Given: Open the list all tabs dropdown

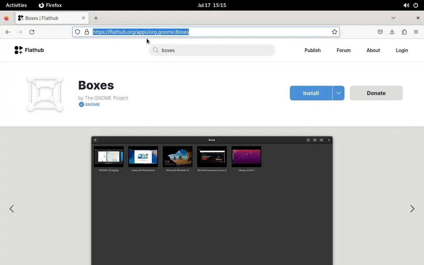Looking at the screenshot, I should (394, 18).
